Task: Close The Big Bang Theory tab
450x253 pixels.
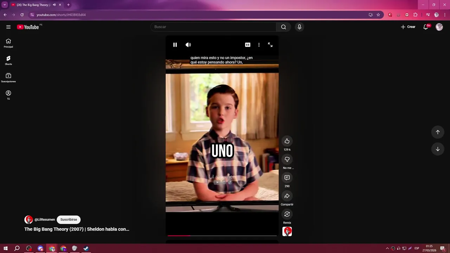Action: click(x=60, y=5)
